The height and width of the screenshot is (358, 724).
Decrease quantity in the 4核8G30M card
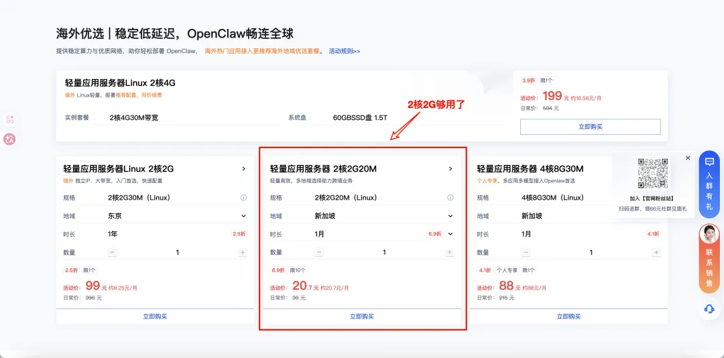pos(526,252)
